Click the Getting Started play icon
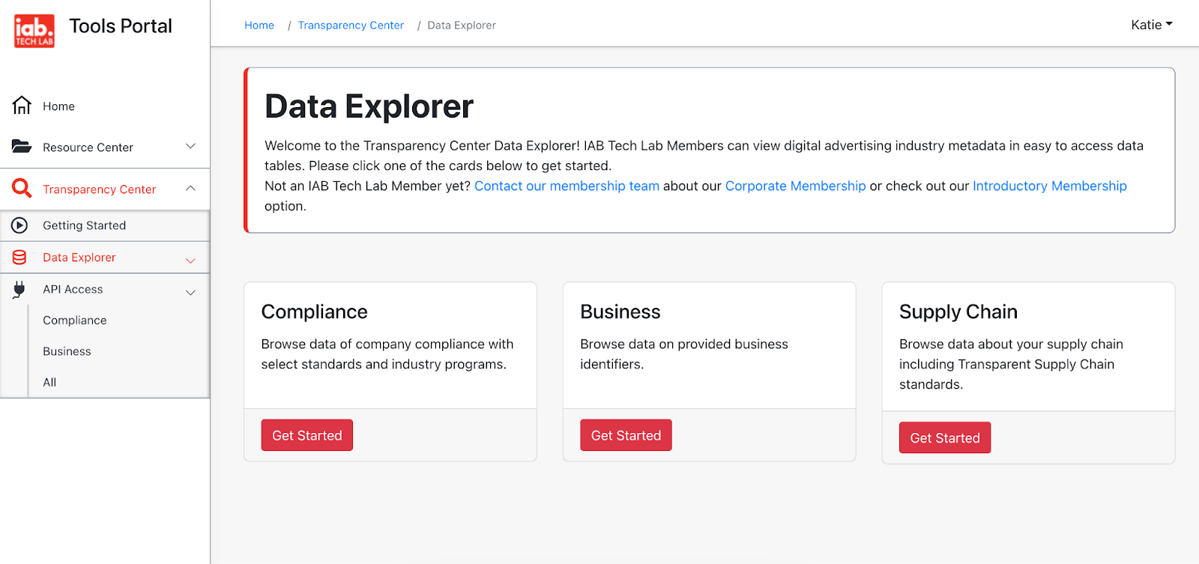Screen dimensions: 1199x564 (x=19, y=225)
